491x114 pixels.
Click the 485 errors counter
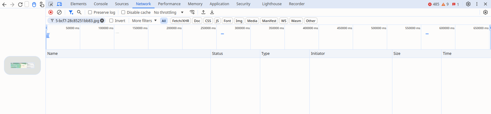tap(434, 4)
